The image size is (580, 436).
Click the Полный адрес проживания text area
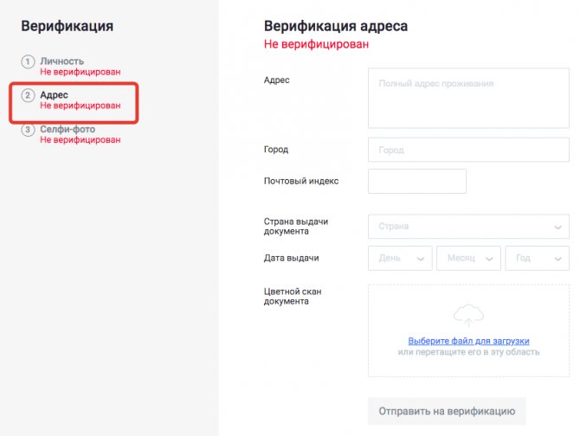point(468,99)
